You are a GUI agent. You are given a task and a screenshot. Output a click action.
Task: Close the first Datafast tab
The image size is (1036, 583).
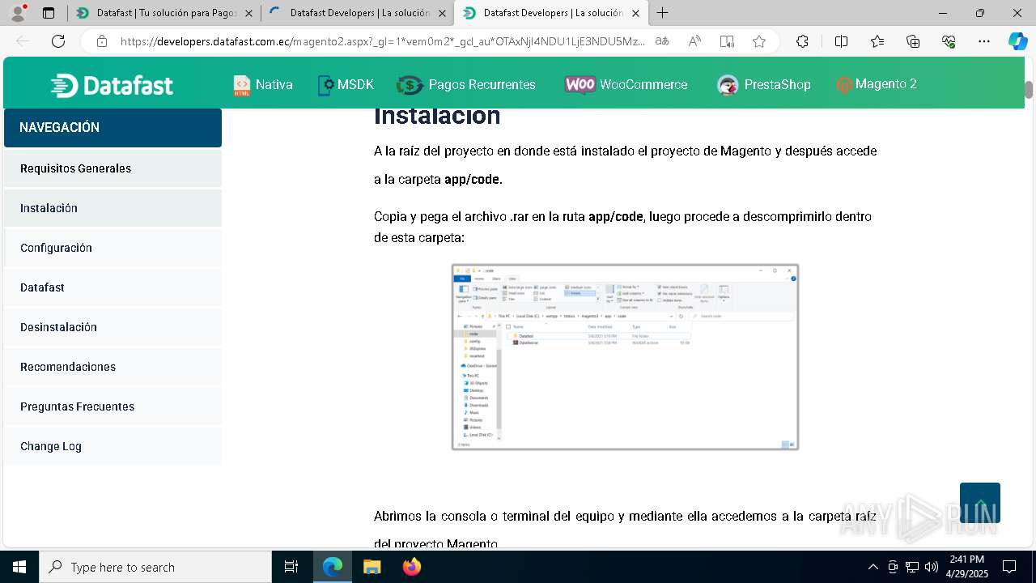tap(248, 13)
